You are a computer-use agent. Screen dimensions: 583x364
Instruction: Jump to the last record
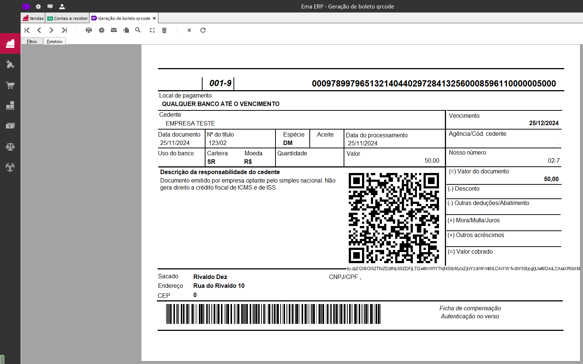pyautogui.click(x=64, y=30)
